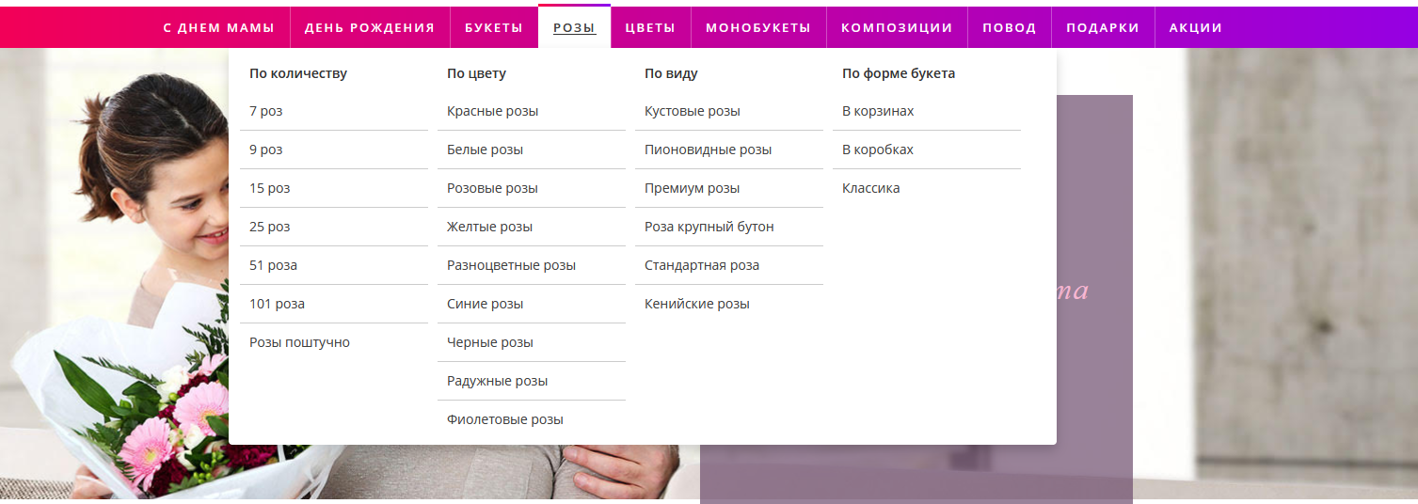This screenshot has width=1418, height=504.
Task: Open the «Акции» menu item
Action: (1195, 28)
